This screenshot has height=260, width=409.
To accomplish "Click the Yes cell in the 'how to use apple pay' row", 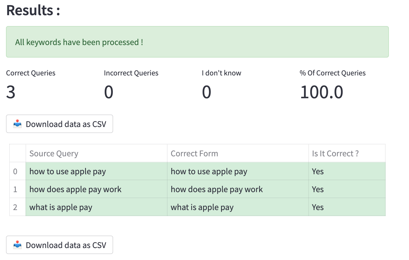I will coord(318,172).
